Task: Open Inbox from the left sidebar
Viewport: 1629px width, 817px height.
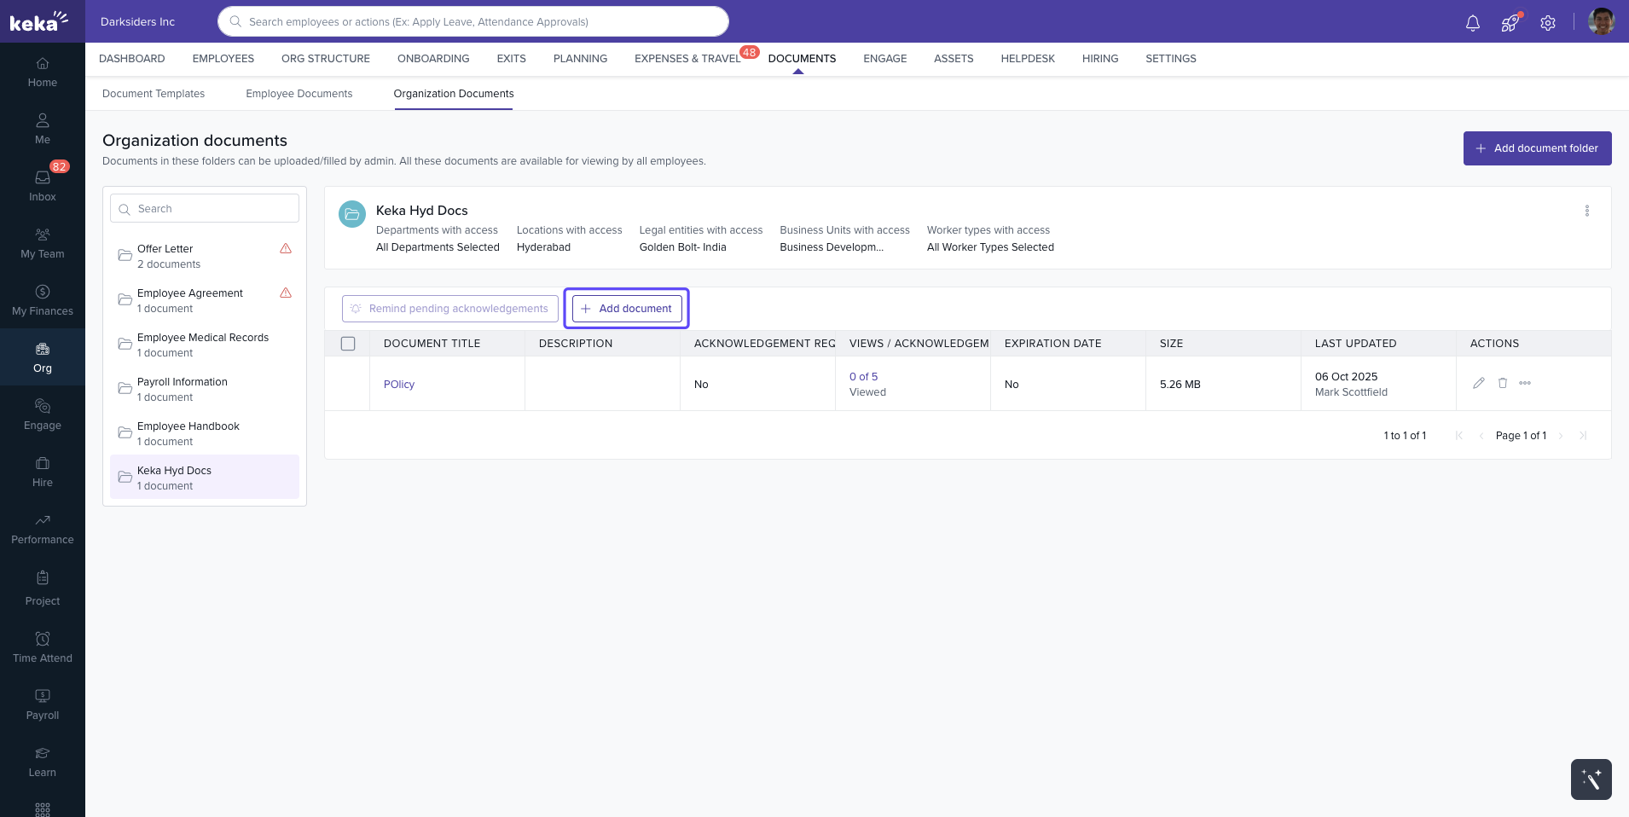Action: point(43,184)
